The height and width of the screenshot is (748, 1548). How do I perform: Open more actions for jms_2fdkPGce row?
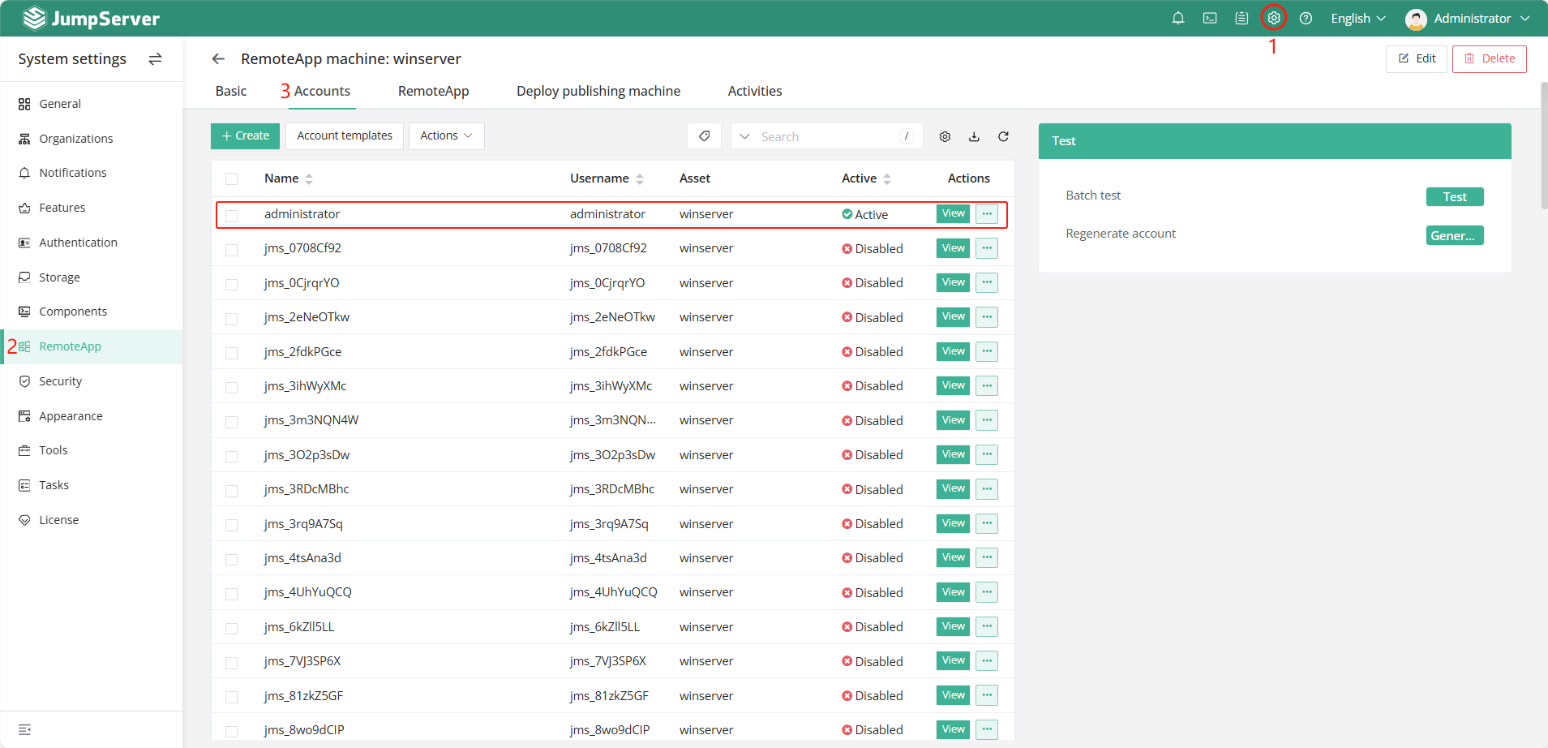point(987,351)
